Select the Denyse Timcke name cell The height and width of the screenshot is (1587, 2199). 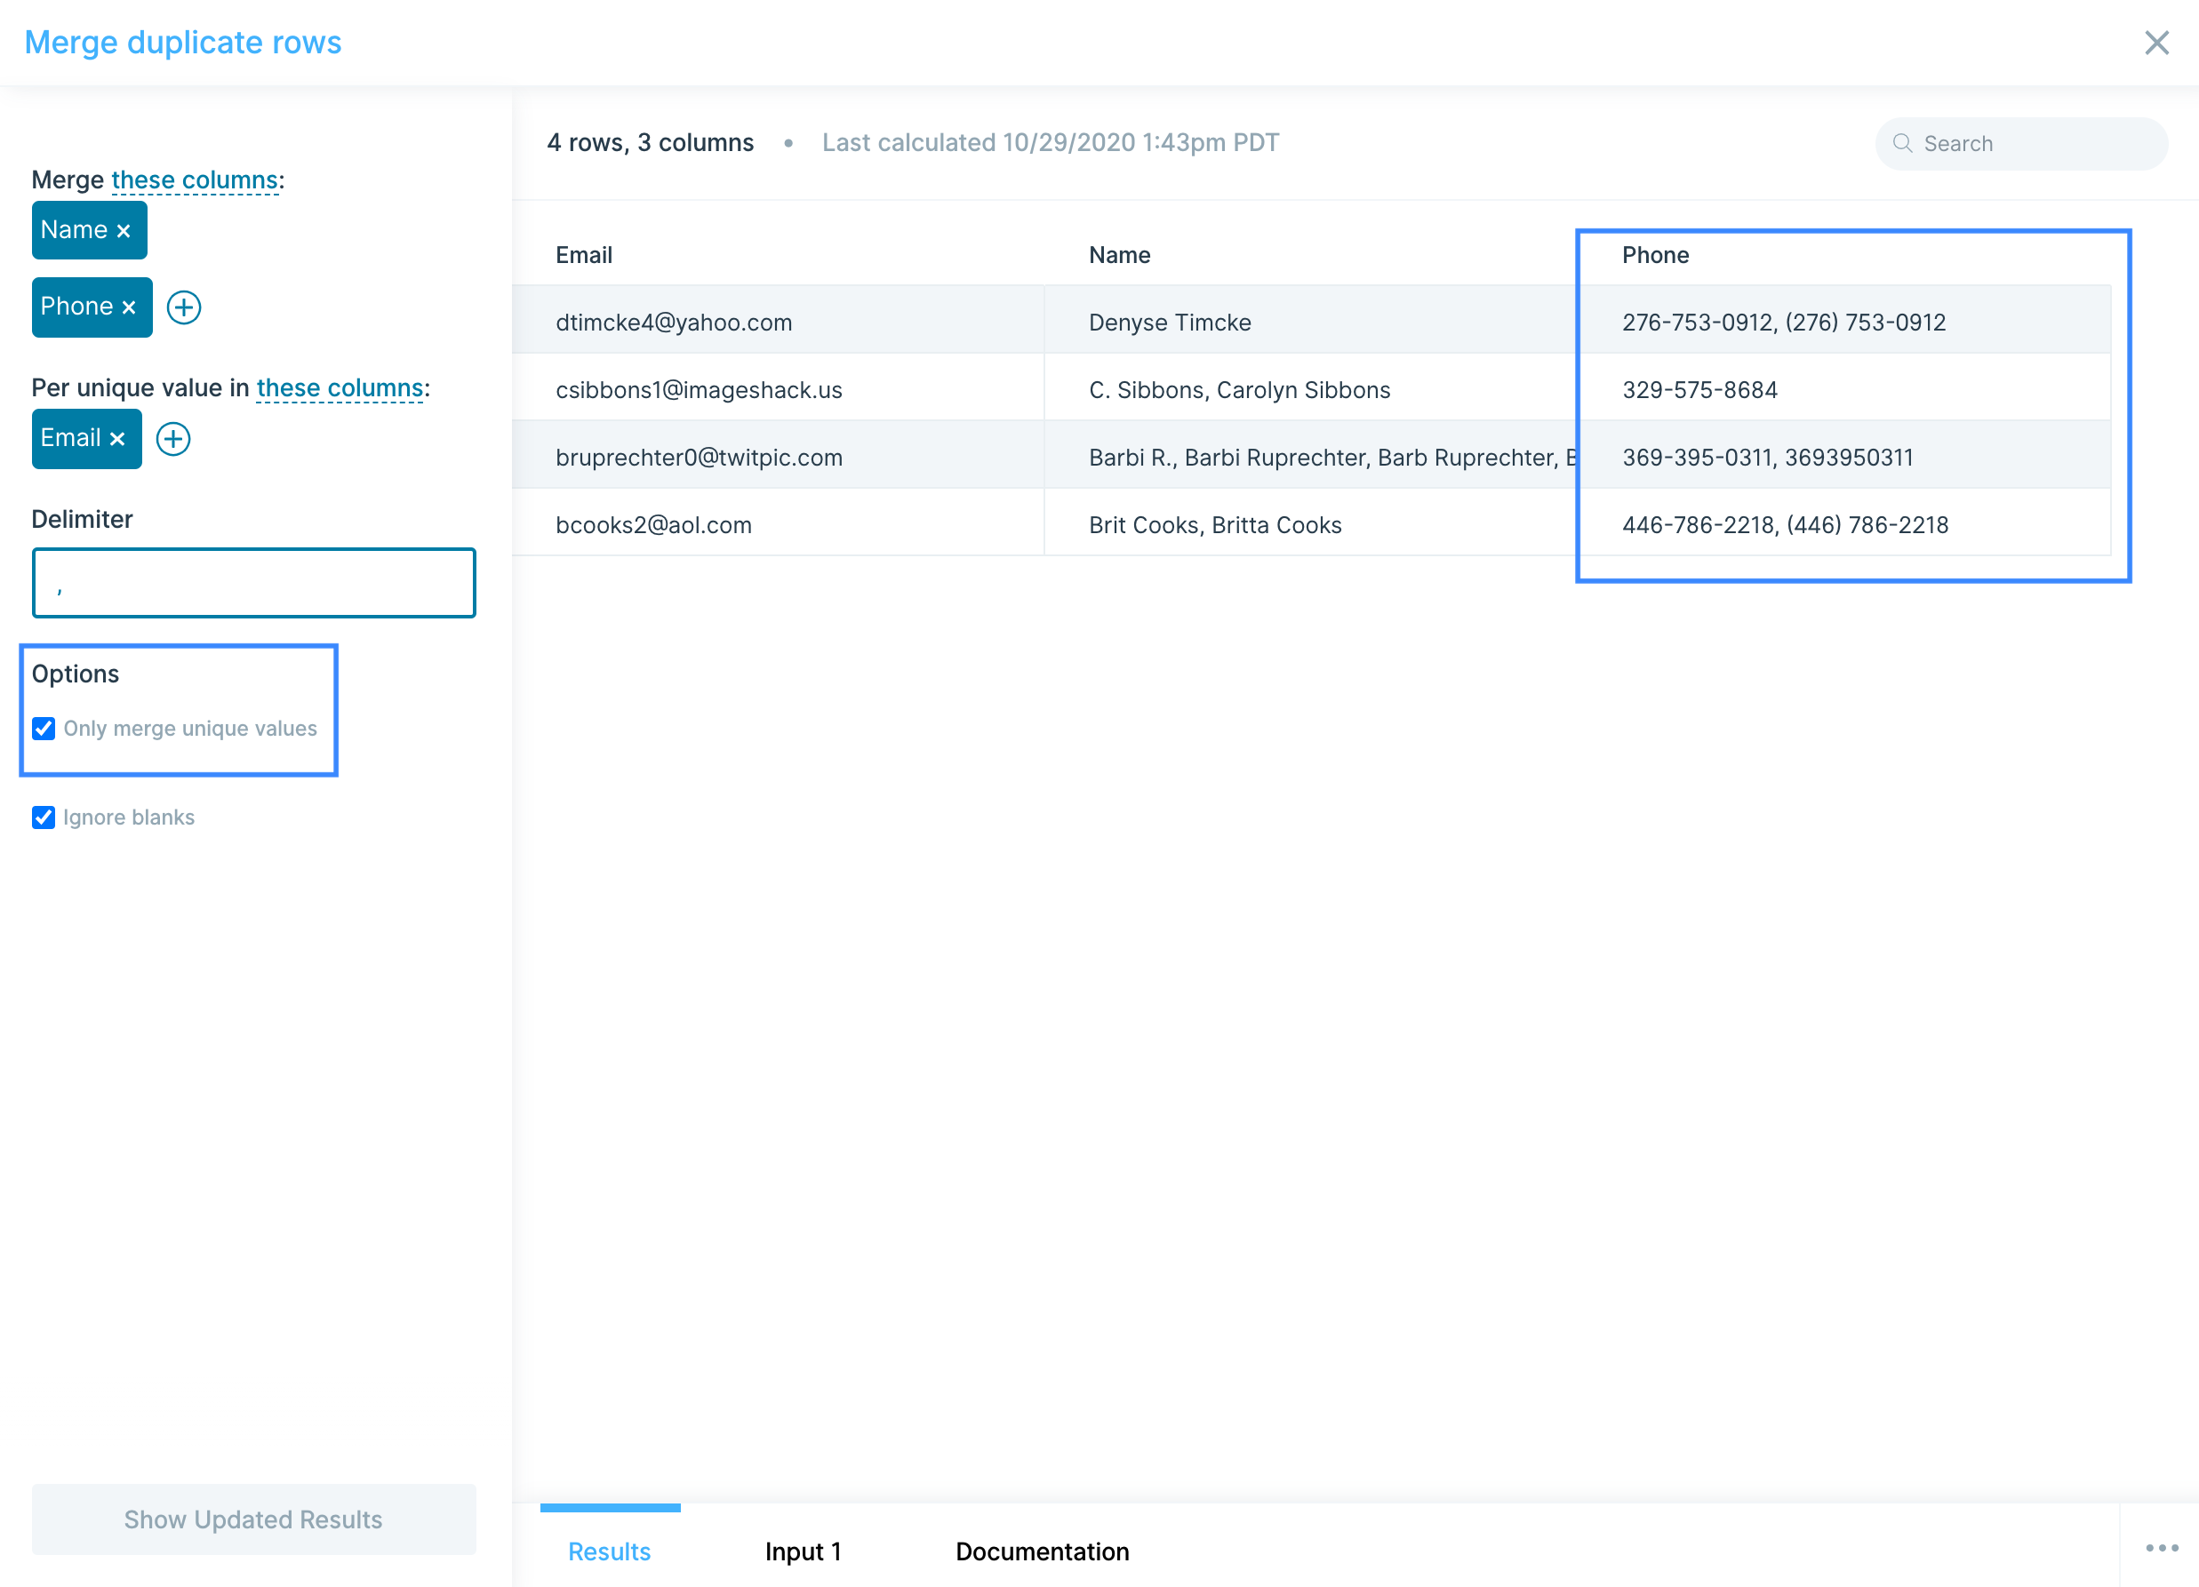tap(1311, 322)
